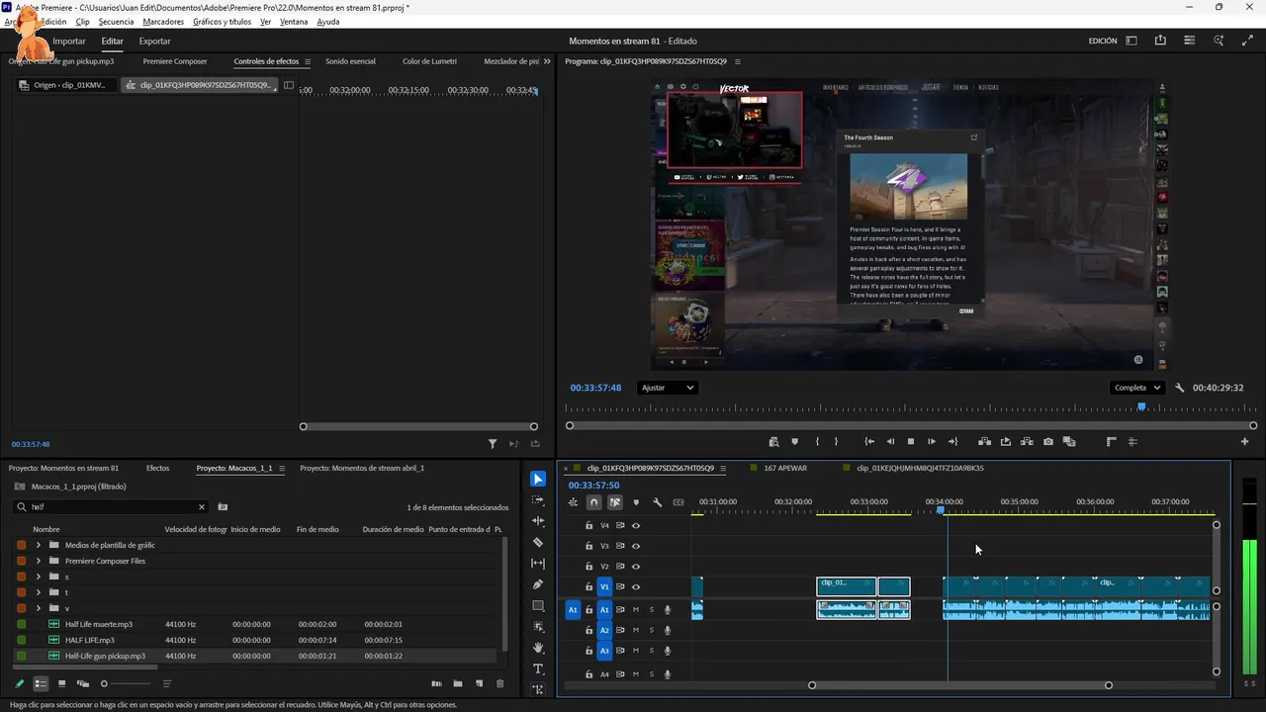Open timeline display settings wrench
Screen dimensions: 1266x712
tap(657, 502)
